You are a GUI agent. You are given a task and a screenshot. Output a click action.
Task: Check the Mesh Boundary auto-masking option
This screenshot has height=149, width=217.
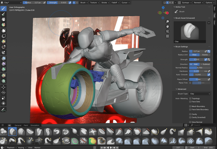pos(190,106)
